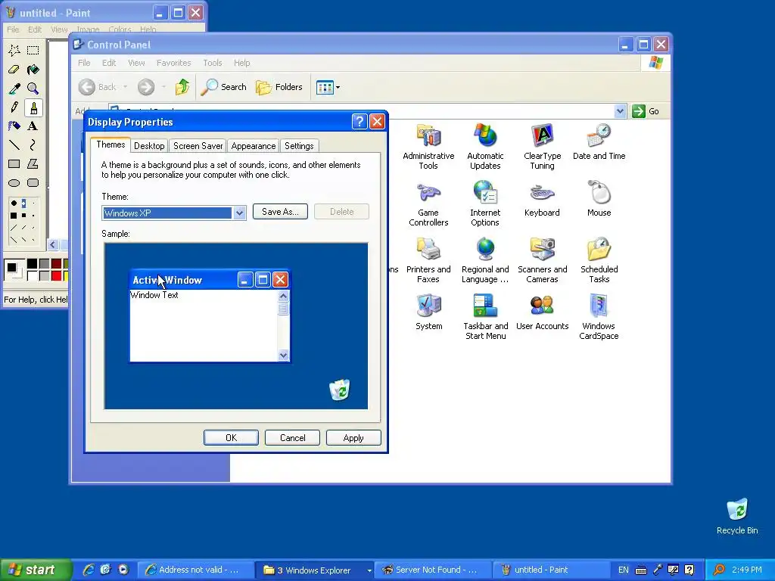Click the Apply button
This screenshot has height=581, width=775.
pos(353,438)
